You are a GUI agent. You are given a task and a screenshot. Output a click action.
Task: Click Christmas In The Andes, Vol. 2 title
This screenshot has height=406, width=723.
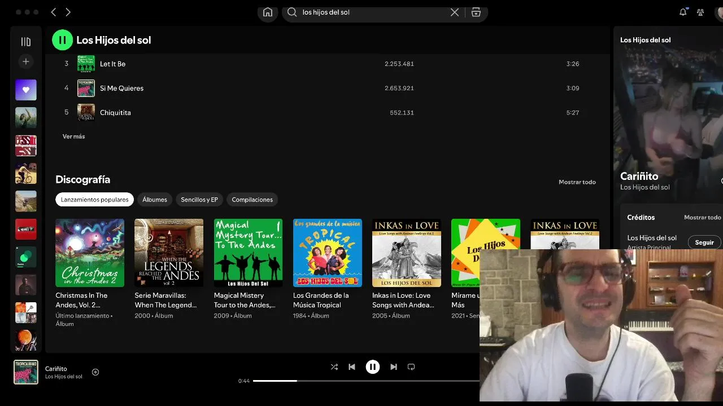click(x=81, y=300)
